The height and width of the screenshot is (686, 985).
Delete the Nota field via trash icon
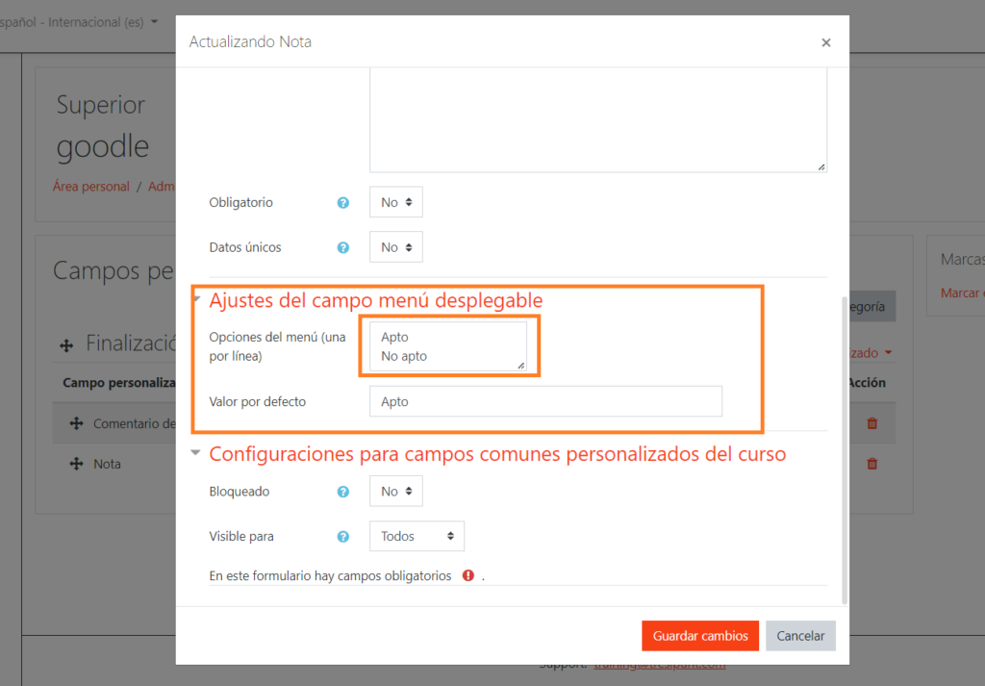pos(872,464)
